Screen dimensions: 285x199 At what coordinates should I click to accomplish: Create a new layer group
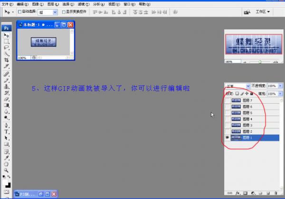260,193
